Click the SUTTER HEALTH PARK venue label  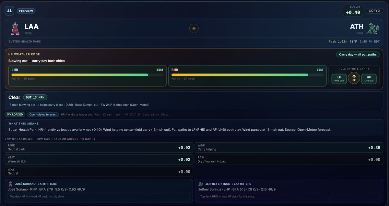(x=25, y=42)
